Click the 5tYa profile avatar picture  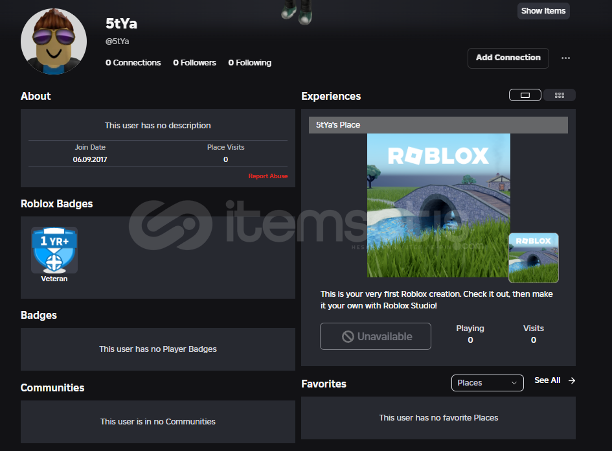click(54, 42)
